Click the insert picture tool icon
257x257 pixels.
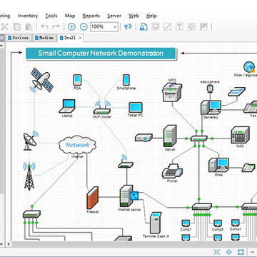203,26
